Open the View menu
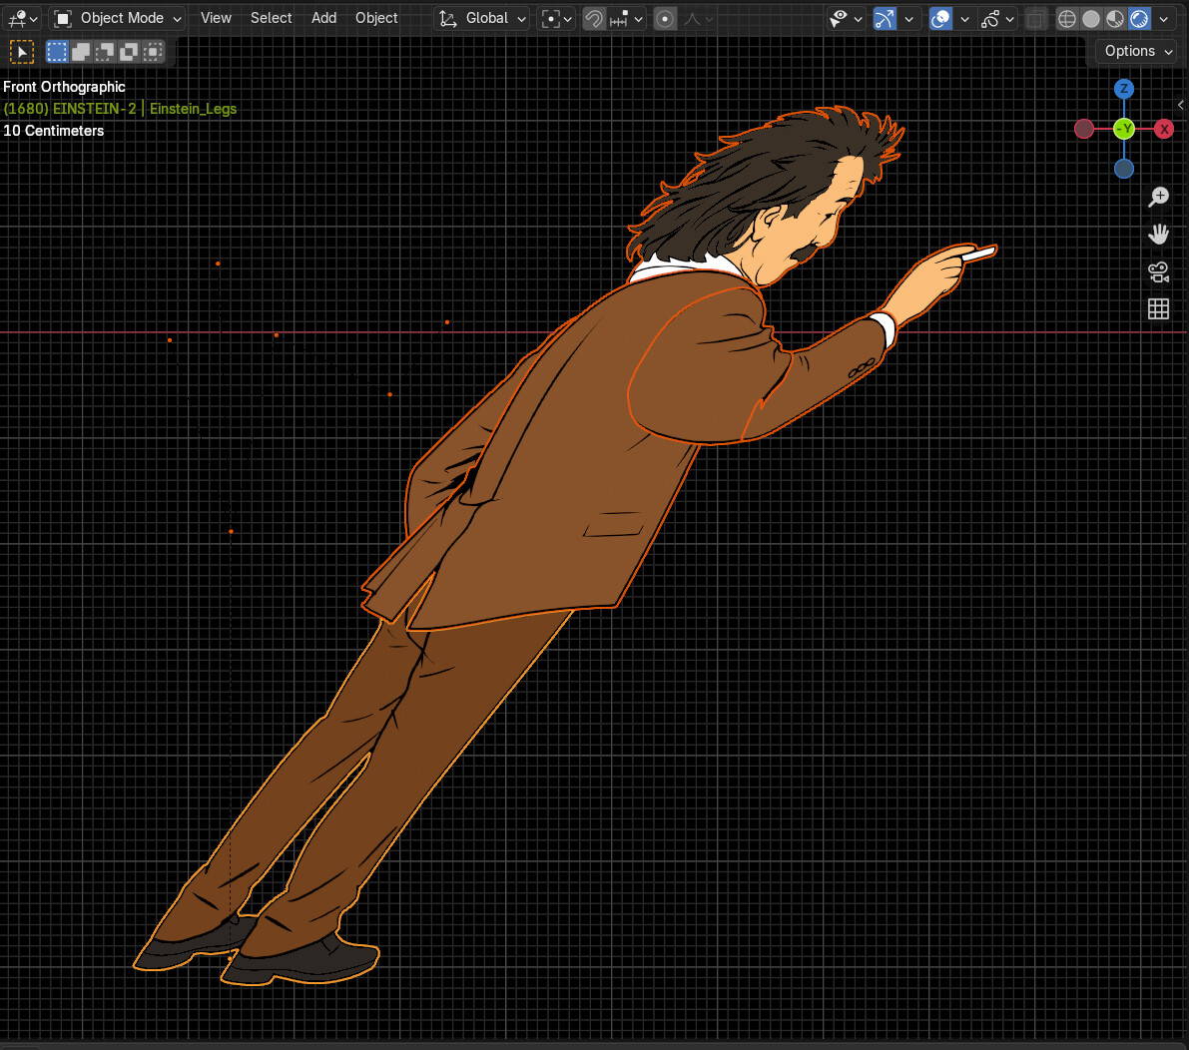This screenshot has height=1050, width=1189. (216, 18)
